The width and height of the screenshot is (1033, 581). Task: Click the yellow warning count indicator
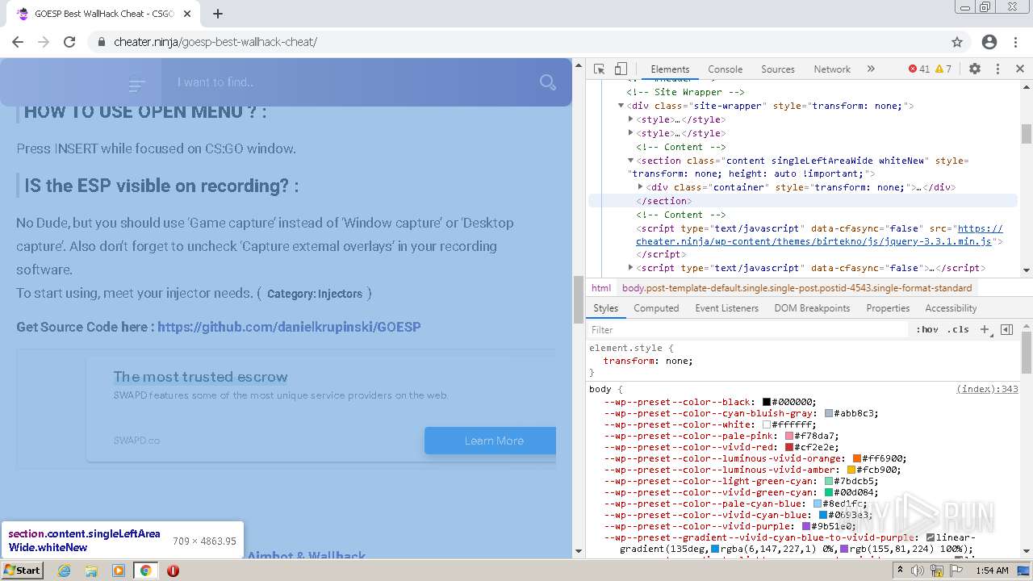point(943,69)
